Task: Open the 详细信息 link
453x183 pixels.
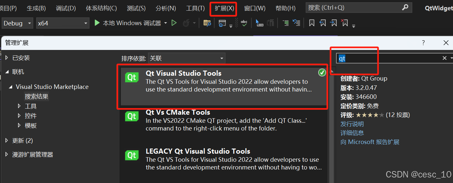Action: 352,133
